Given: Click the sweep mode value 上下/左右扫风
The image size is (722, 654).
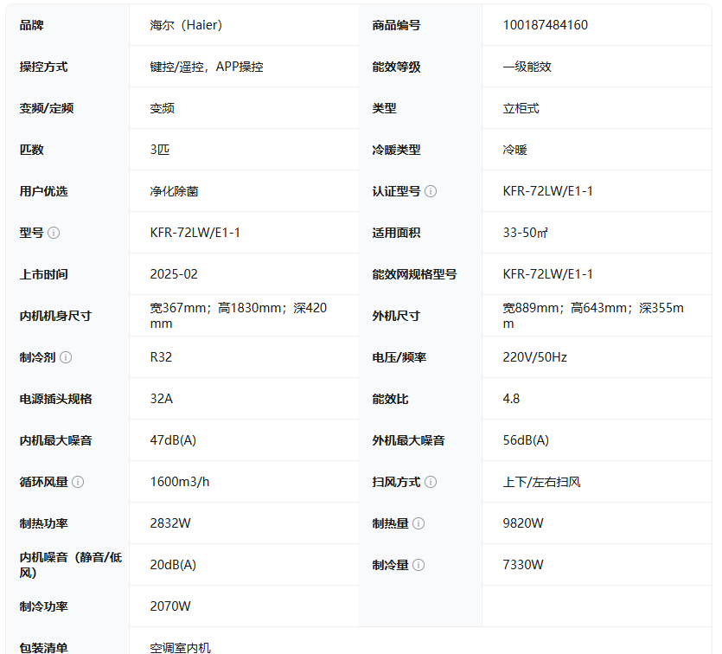Looking at the screenshot, I should [541, 482].
